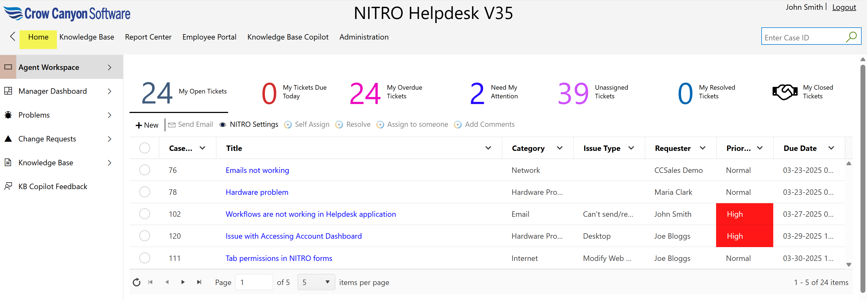Click the handshake My Closed Tickets icon
The image size is (867, 301).
coord(785,92)
